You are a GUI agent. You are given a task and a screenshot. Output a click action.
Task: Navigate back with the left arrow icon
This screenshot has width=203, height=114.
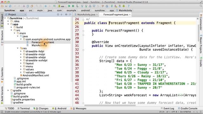46,6
